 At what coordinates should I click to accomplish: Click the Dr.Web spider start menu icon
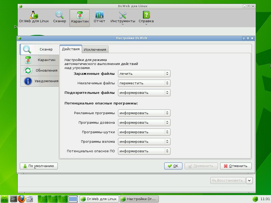[4, 199]
